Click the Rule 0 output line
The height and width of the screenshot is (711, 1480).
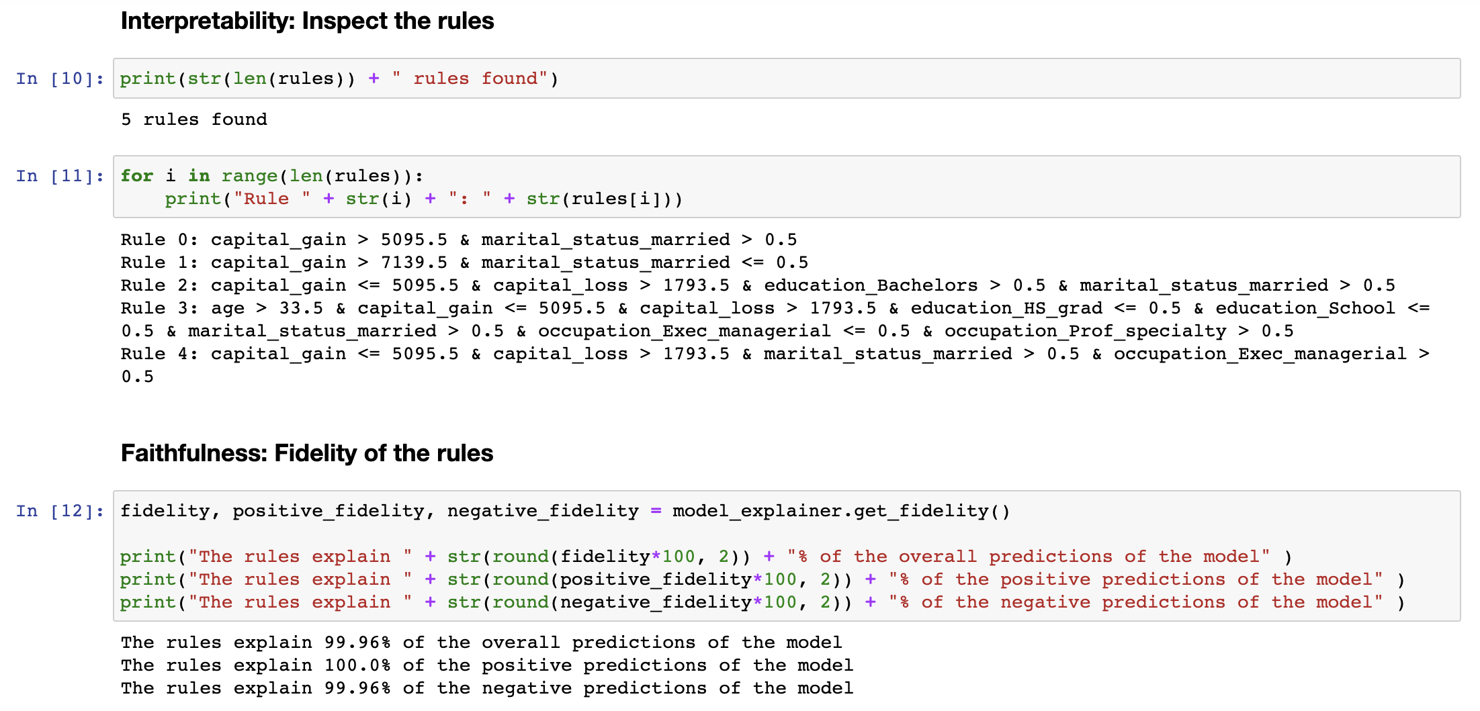coord(459,240)
